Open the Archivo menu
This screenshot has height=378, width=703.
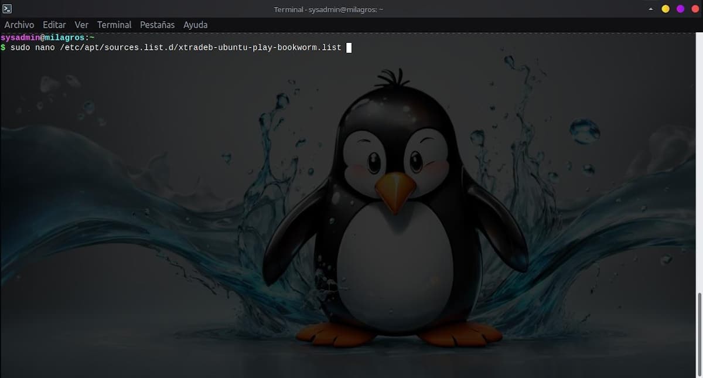(x=19, y=25)
